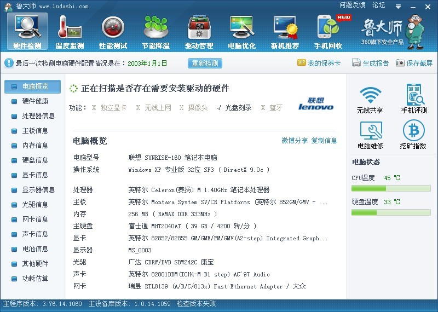Click the 2003年1月1日 date text
438x312 pixels.
pos(147,63)
